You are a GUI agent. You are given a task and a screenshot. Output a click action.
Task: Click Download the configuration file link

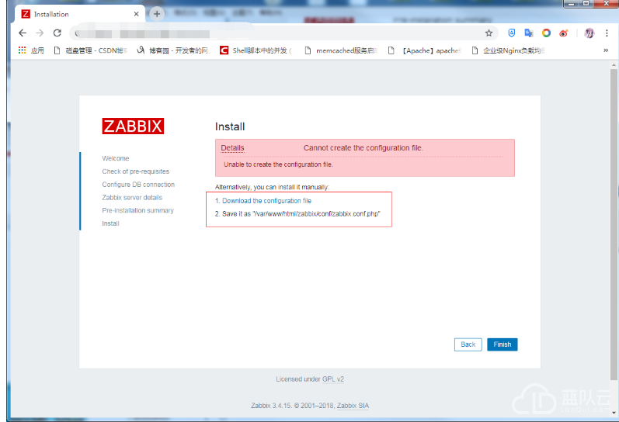pos(266,201)
